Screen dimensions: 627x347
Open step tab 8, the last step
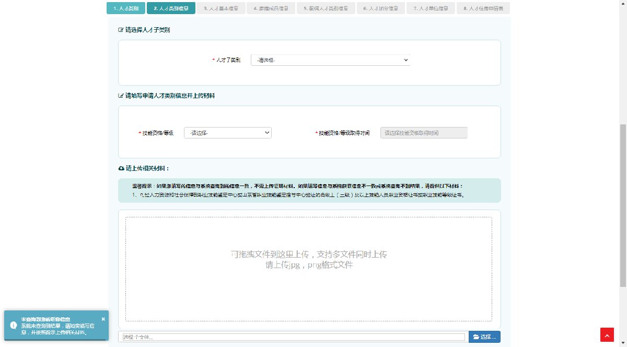[483, 8]
